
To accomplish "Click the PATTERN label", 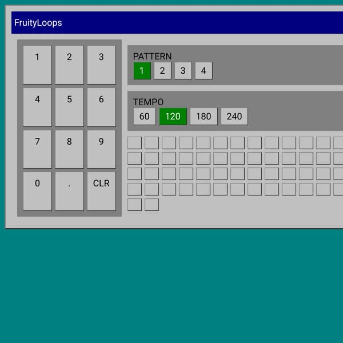I will (152, 56).
